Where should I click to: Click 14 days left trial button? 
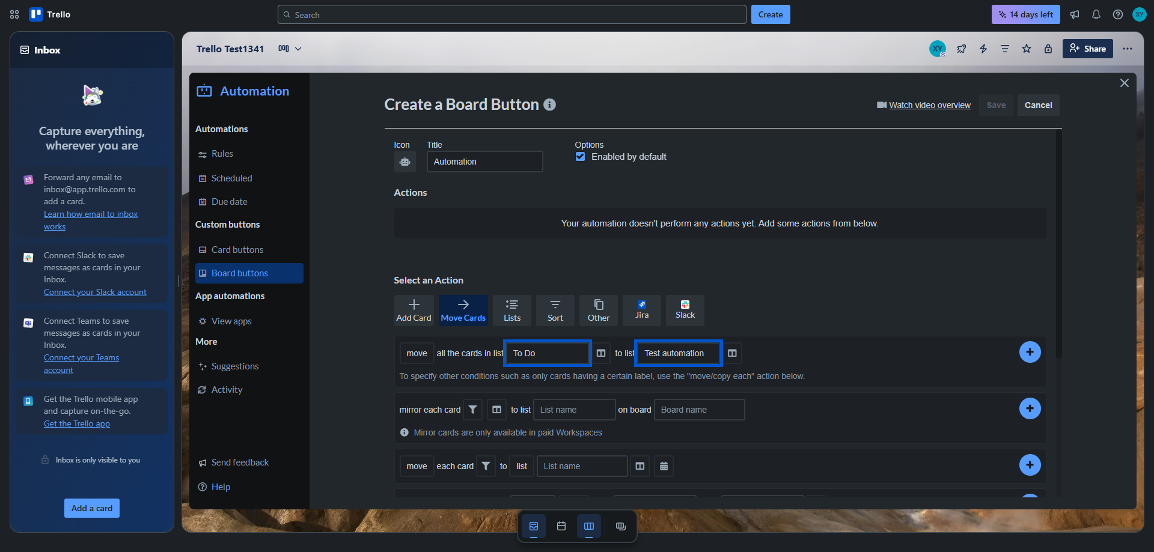click(1026, 14)
